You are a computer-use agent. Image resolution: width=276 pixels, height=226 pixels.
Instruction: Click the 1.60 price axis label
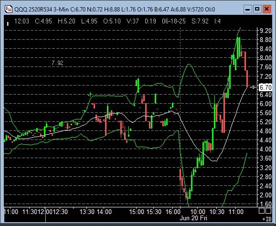265,204
